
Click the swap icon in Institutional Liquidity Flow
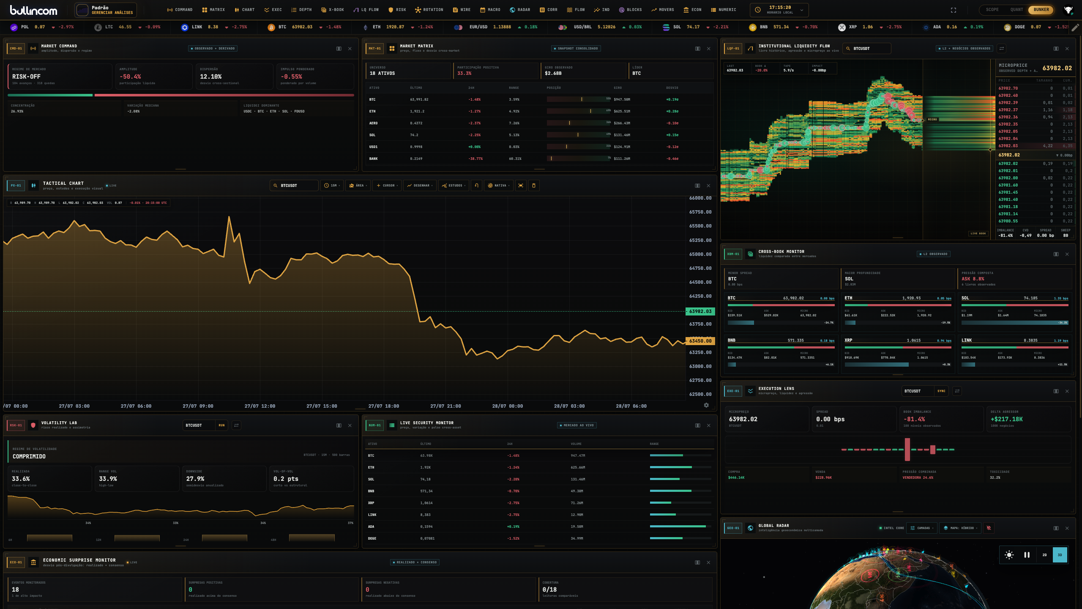(x=1002, y=49)
